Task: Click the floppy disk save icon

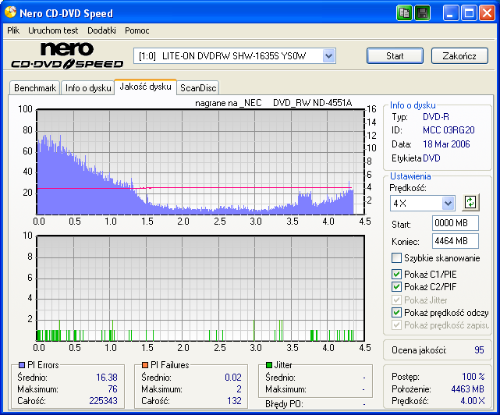Action: [x=423, y=13]
